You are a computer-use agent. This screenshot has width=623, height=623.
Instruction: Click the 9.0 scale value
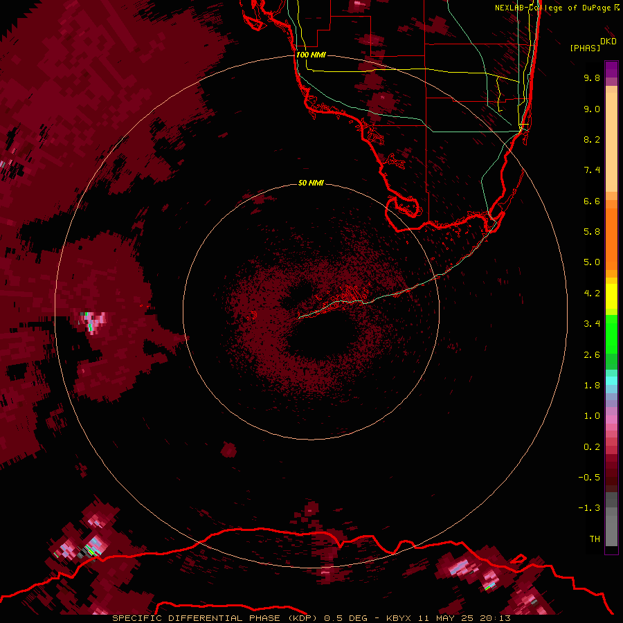point(592,109)
